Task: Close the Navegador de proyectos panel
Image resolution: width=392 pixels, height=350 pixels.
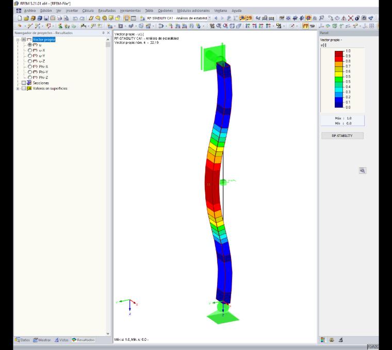Action: pyautogui.click(x=108, y=32)
